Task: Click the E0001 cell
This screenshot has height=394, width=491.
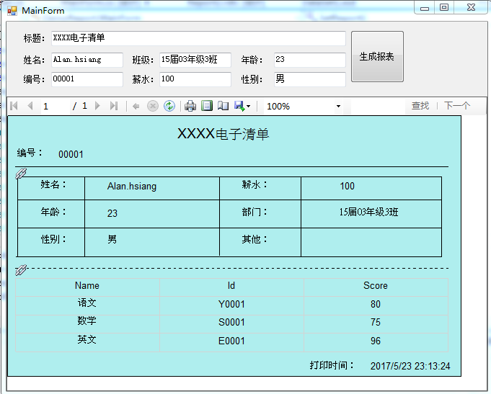Action: click(231, 342)
